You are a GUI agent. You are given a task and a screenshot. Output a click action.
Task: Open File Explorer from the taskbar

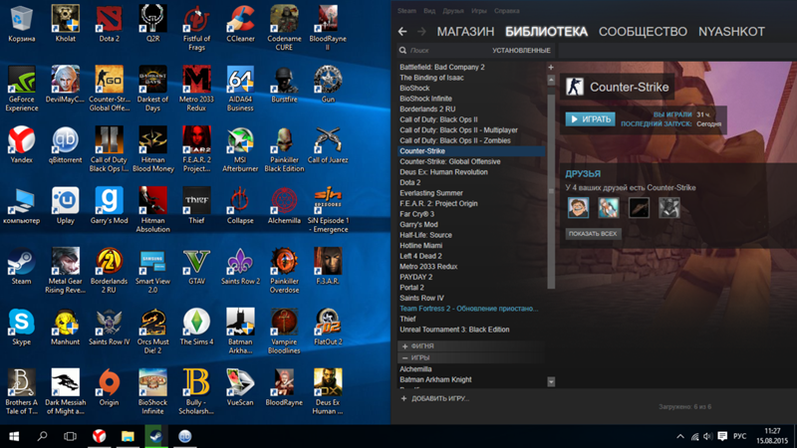128,436
